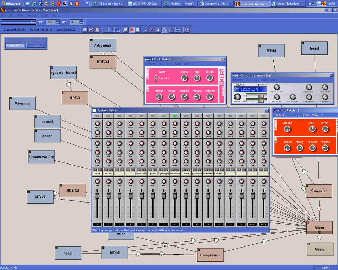This screenshot has width=338, height=270.
Task: Click Learn in the peach2 window
Action: 177,64
